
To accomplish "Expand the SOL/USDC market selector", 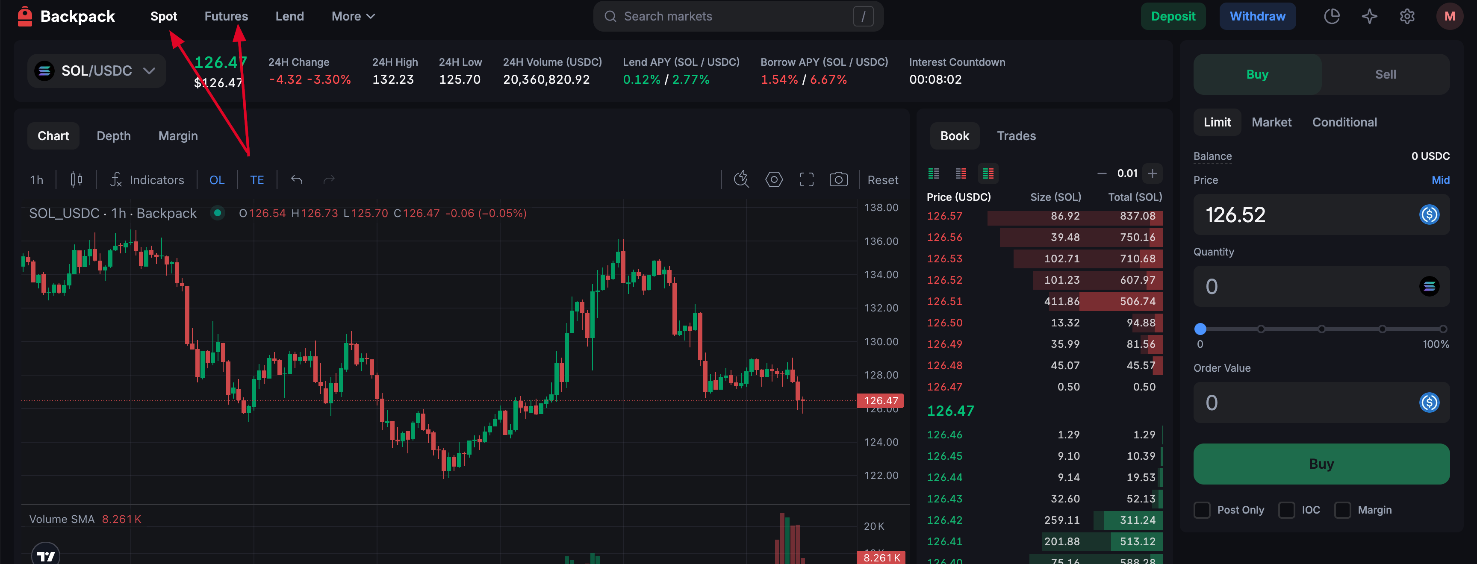I will [96, 70].
